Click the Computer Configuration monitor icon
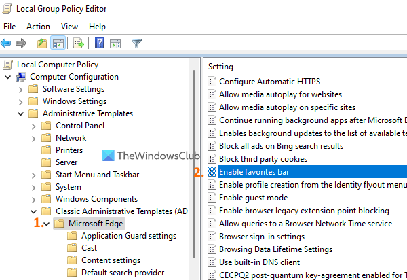 tap(21, 77)
